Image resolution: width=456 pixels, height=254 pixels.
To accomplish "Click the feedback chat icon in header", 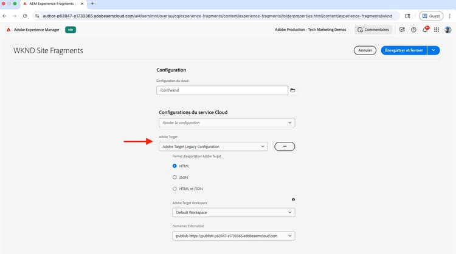I will click(x=402, y=30).
